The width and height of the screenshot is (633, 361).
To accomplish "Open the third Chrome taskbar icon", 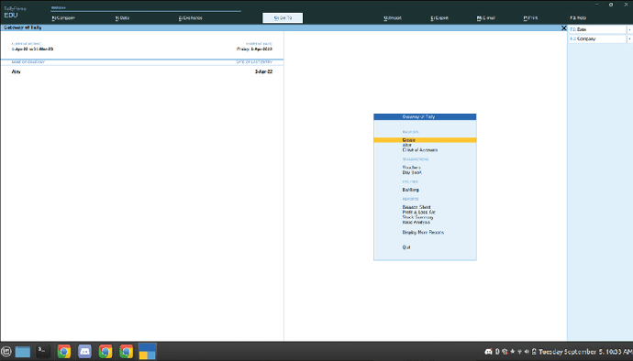I will [126, 352].
